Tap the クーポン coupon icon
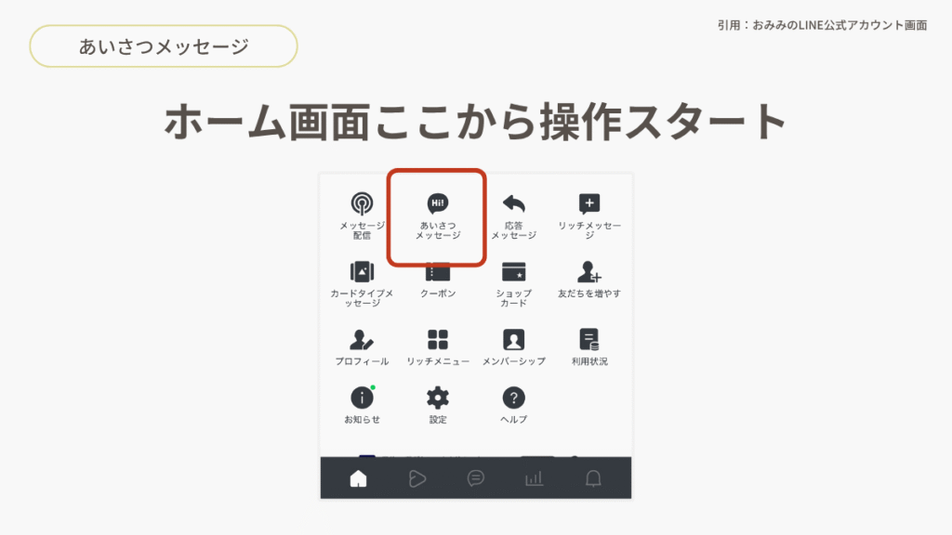Image resolution: width=952 pixels, height=535 pixels. (x=438, y=272)
